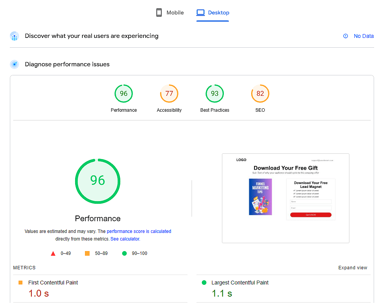Jump to the Accessibility score gauge 77
Viewport: 379px width, 303px height.
(169, 94)
